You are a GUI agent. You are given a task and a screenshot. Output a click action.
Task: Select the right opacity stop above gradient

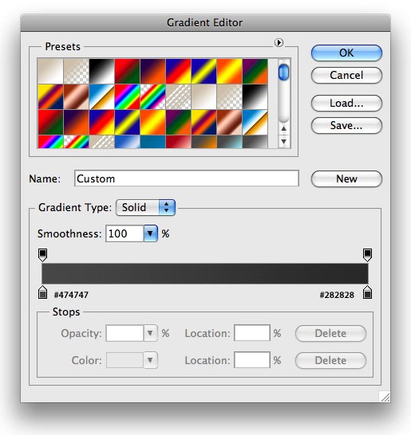[x=367, y=255]
